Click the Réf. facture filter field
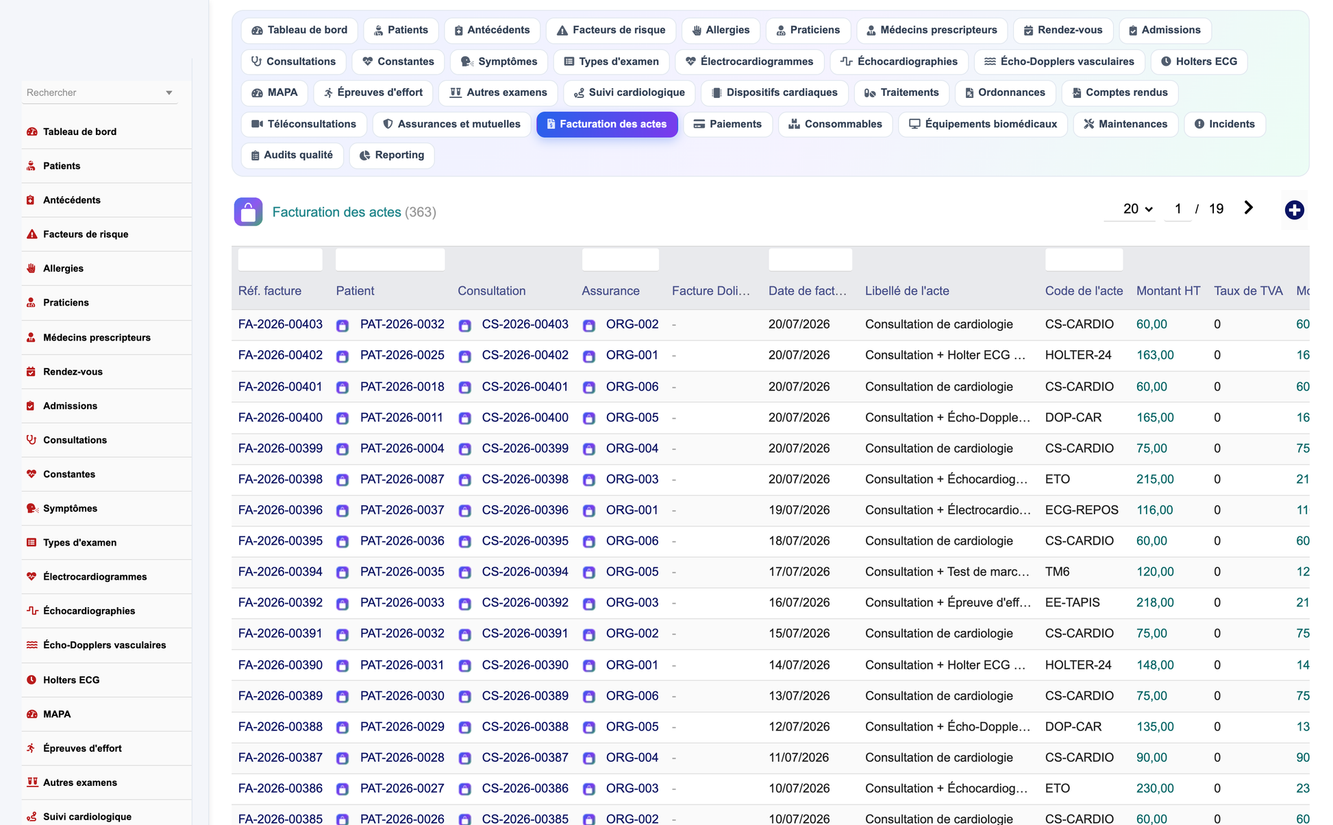This screenshot has width=1333, height=825. point(280,260)
